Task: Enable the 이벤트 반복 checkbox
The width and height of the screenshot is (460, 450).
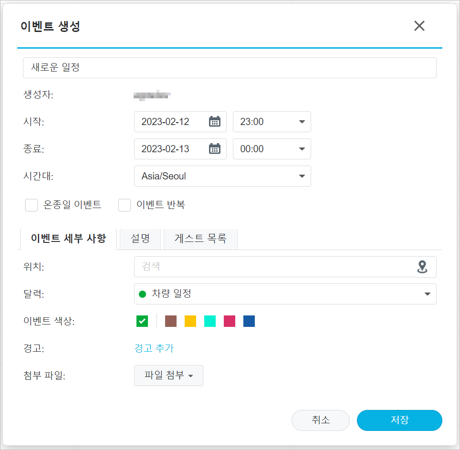Action: point(124,205)
